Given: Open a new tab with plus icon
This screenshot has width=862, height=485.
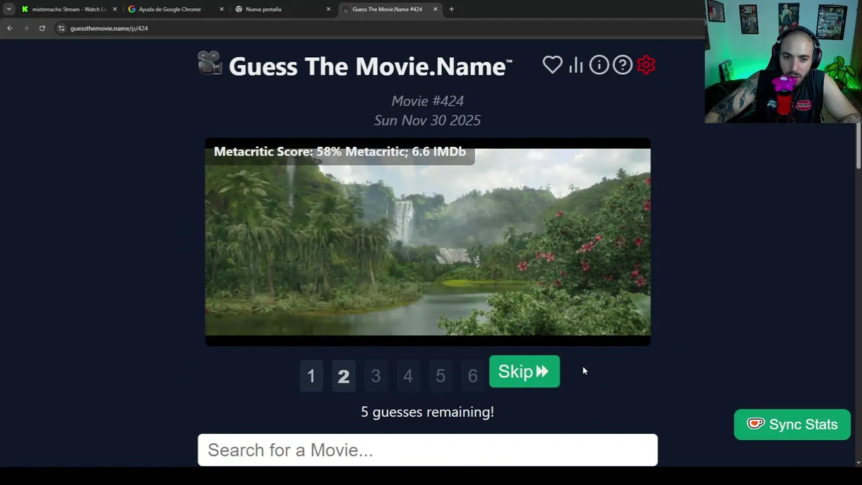Looking at the screenshot, I should click(x=451, y=9).
